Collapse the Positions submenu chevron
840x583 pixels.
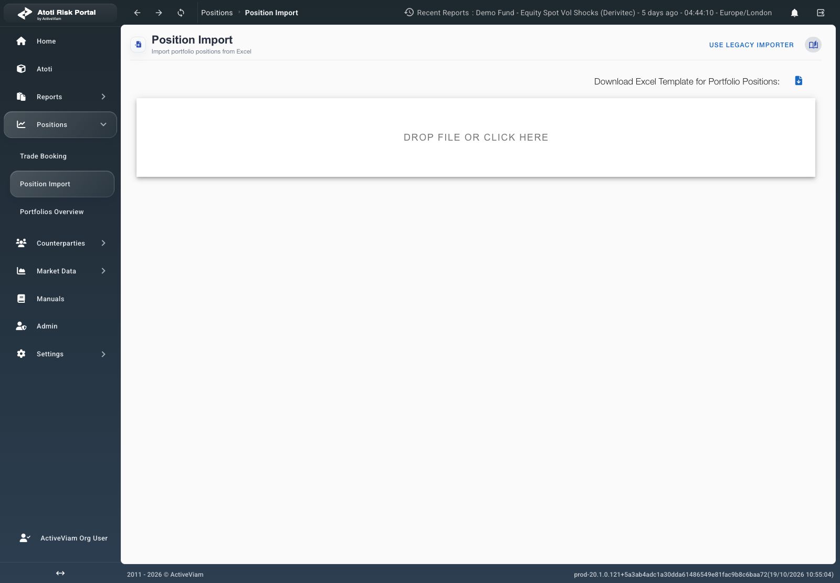click(103, 124)
